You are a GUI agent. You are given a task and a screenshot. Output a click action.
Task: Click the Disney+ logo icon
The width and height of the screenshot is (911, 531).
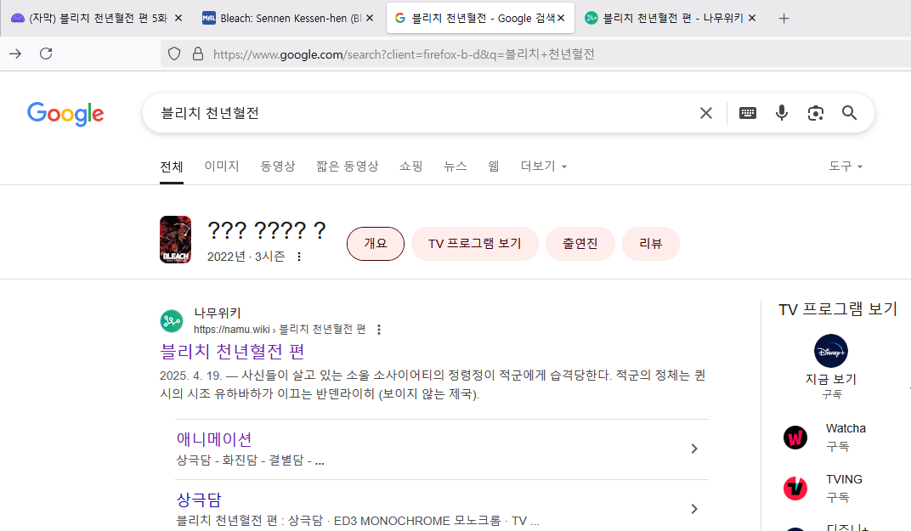pyautogui.click(x=831, y=351)
